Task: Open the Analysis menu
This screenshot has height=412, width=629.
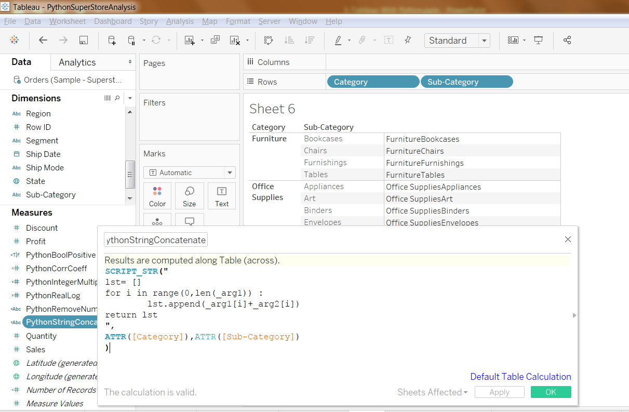Action: click(180, 21)
